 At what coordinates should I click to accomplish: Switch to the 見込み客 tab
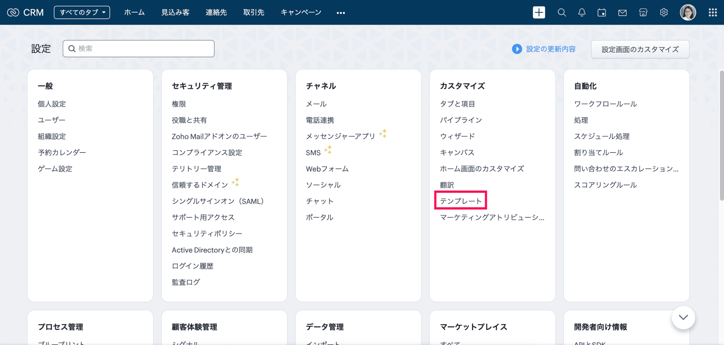click(x=175, y=12)
